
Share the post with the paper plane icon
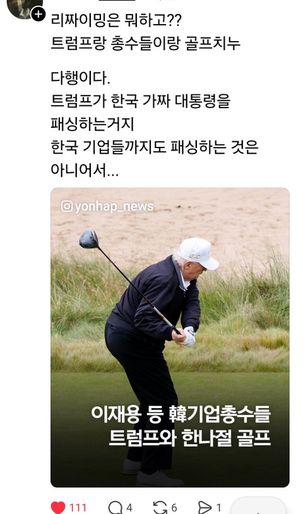coord(205,508)
